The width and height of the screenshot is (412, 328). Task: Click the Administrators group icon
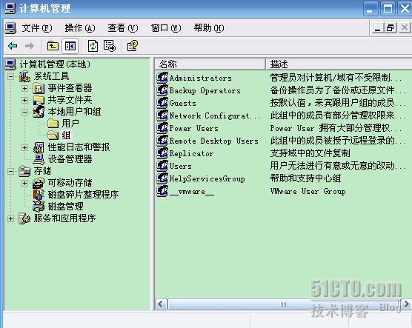click(162, 78)
